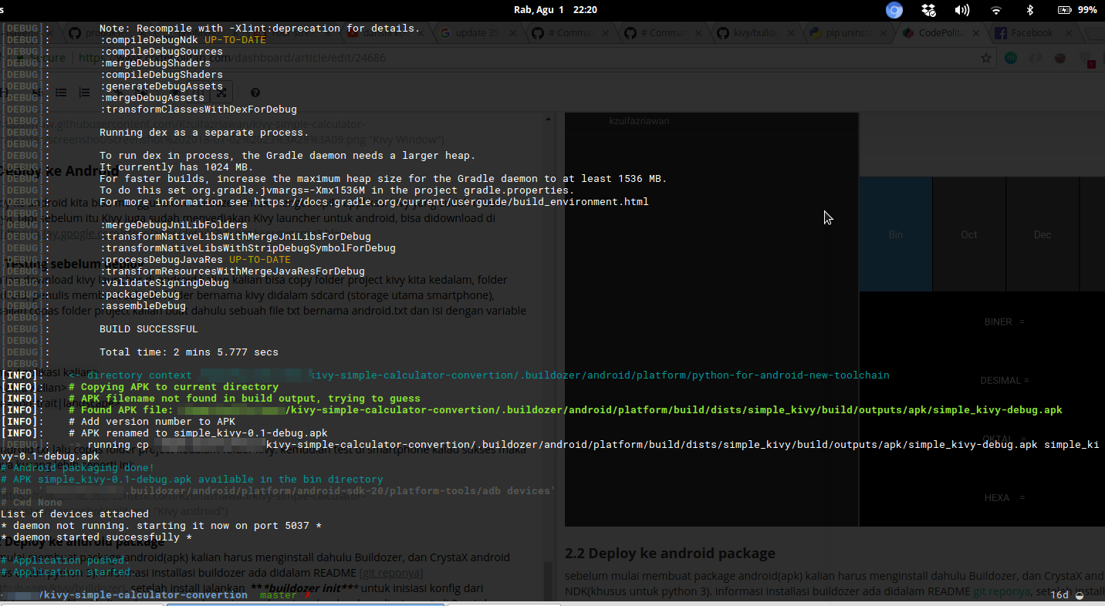This screenshot has width=1105, height=606.
Task: Click the '16d' indicator at terminal bottom right
Action: (1060, 594)
